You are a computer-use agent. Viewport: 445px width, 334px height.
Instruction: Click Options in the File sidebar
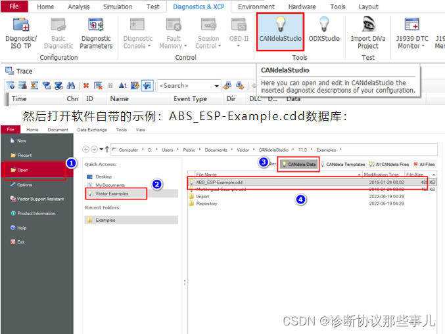(21, 184)
